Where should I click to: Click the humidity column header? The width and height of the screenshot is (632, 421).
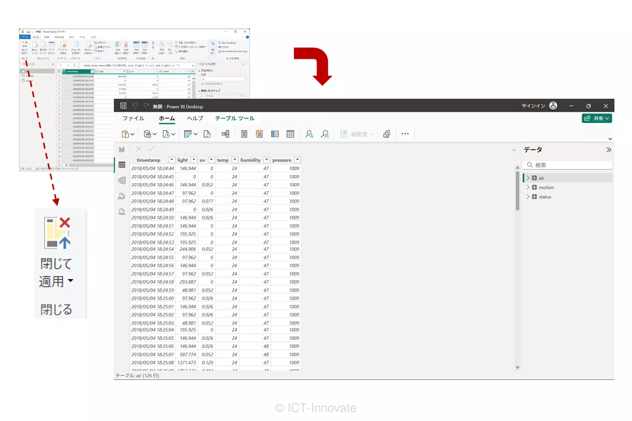pyautogui.click(x=250, y=160)
